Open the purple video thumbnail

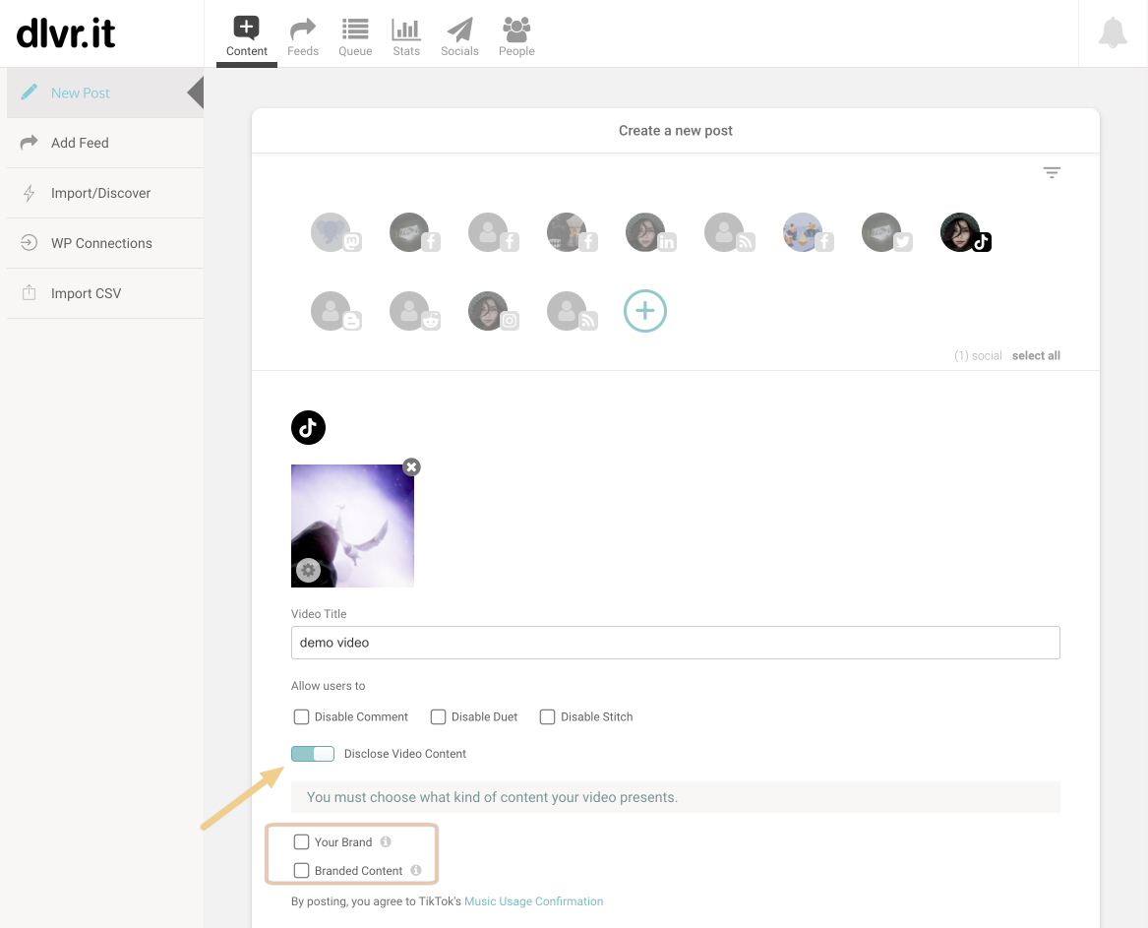coord(352,526)
